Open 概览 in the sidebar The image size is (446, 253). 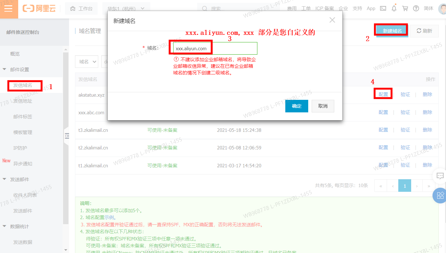click(15, 54)
